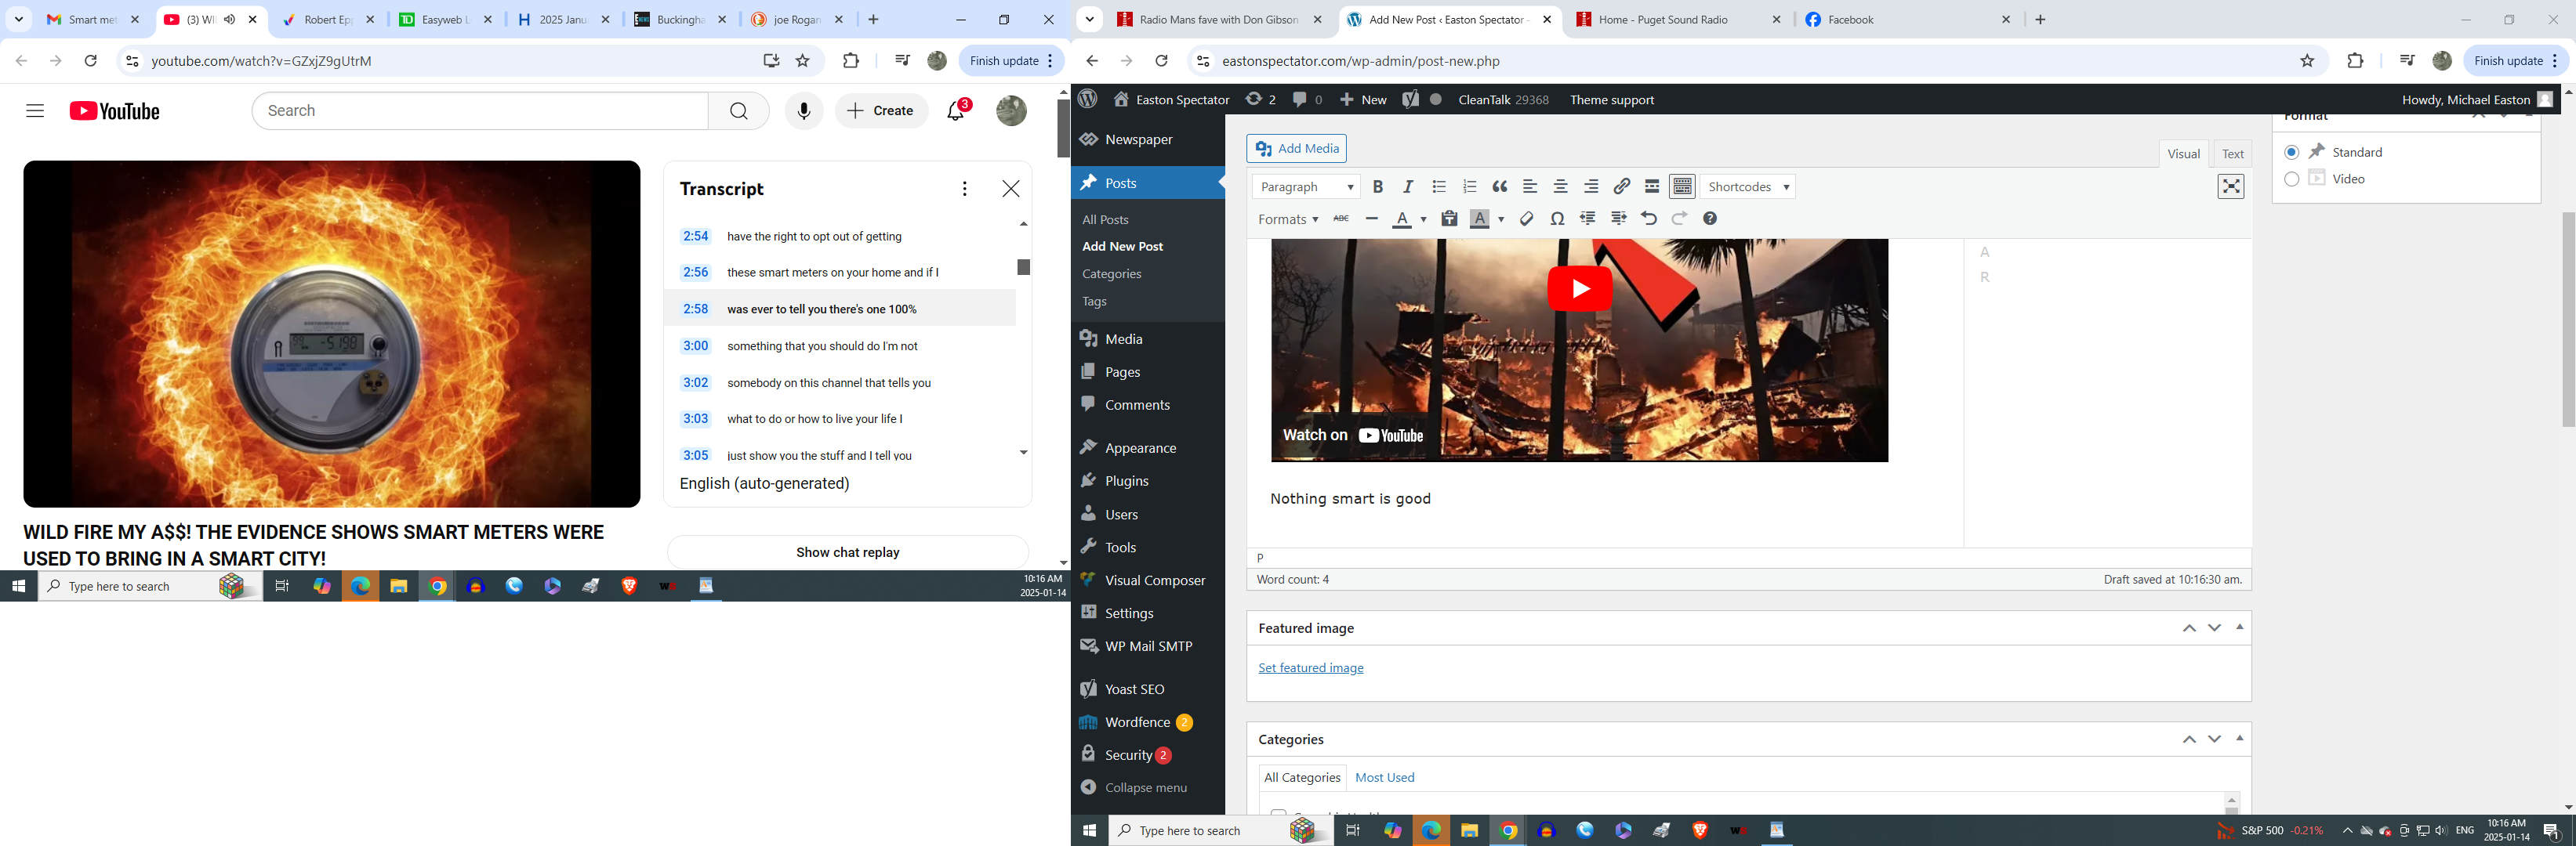Click the text color swatch button
Image resolution: width=2576 pixels, height=846 pixels.
click(x=1402, y=219)
